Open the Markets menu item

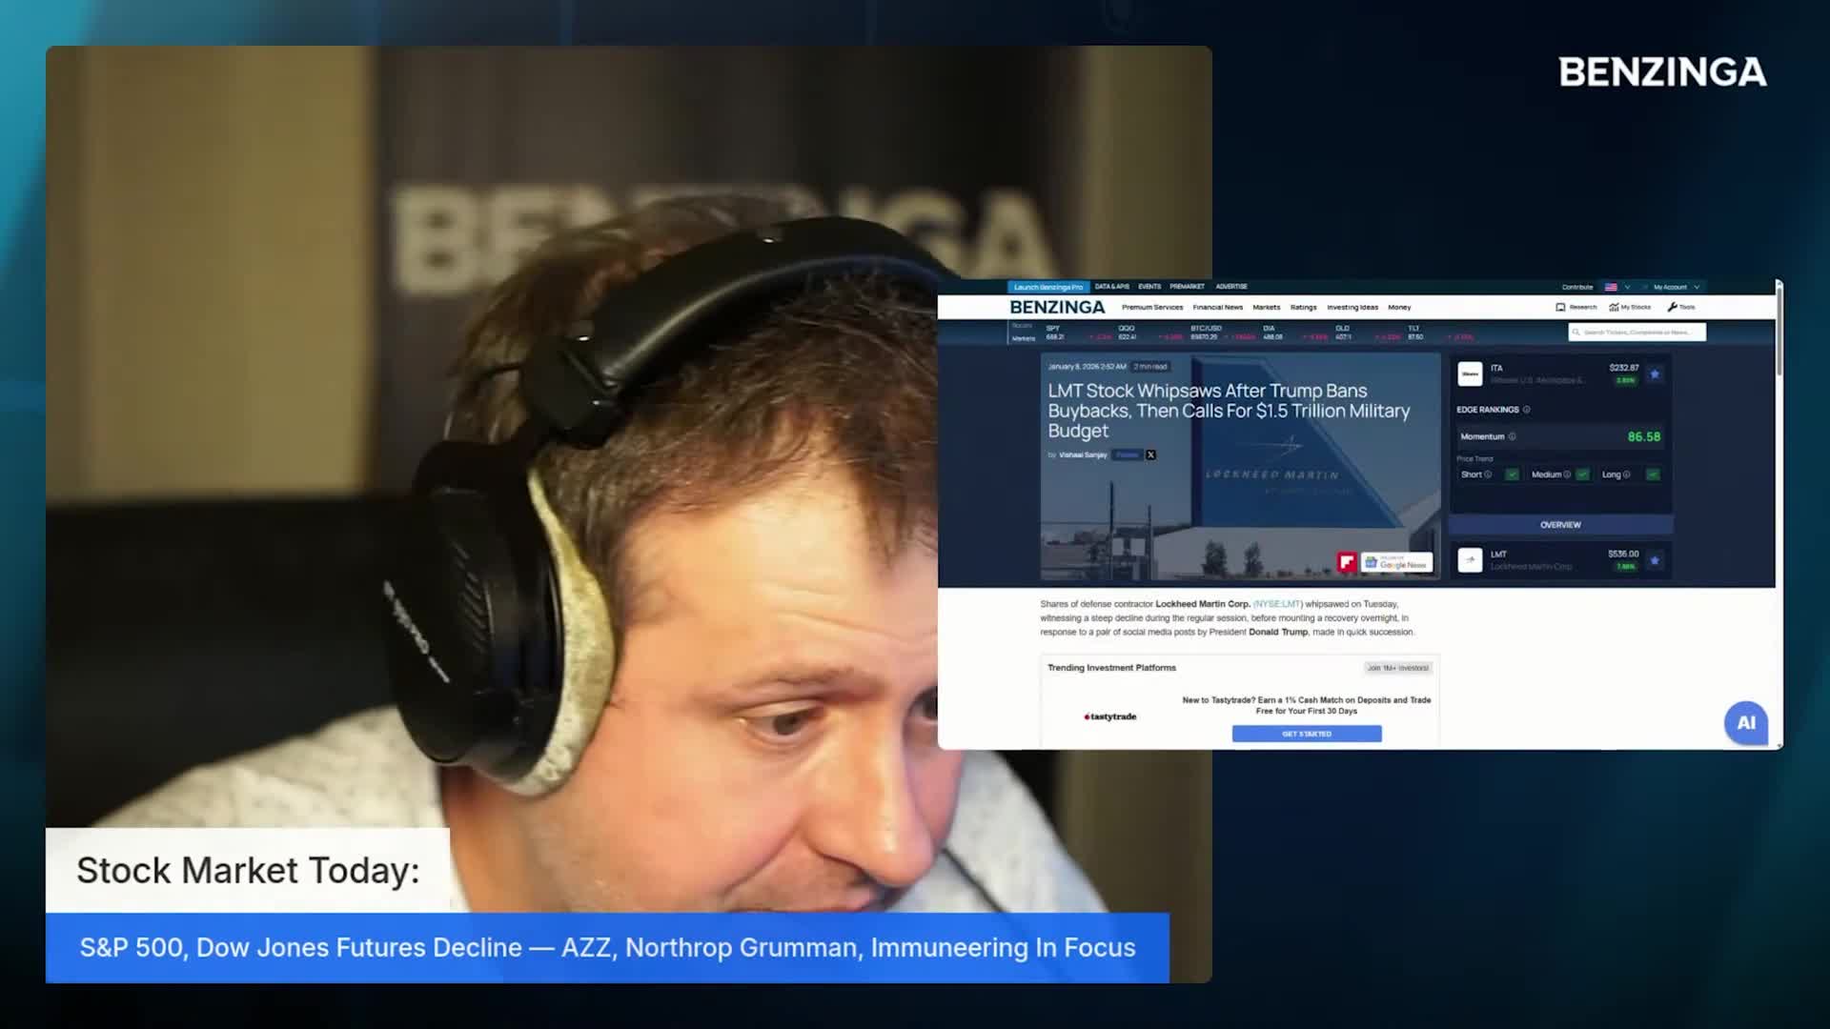tap(1266, 308)
